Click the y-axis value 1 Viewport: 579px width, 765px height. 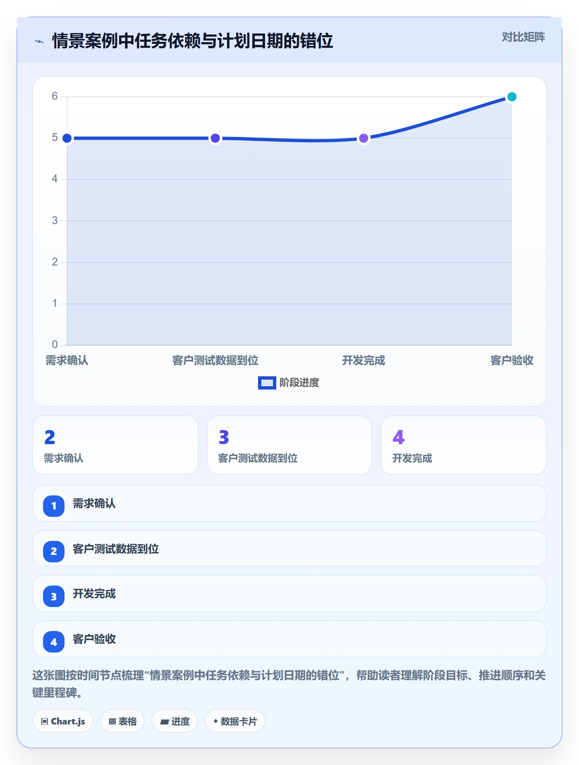[55, 304]
